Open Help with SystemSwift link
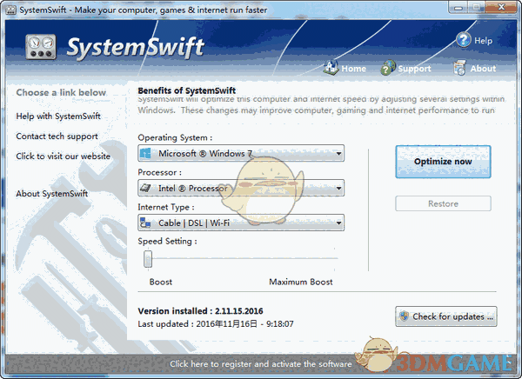The image size is (522, 379). coord(58,116)
